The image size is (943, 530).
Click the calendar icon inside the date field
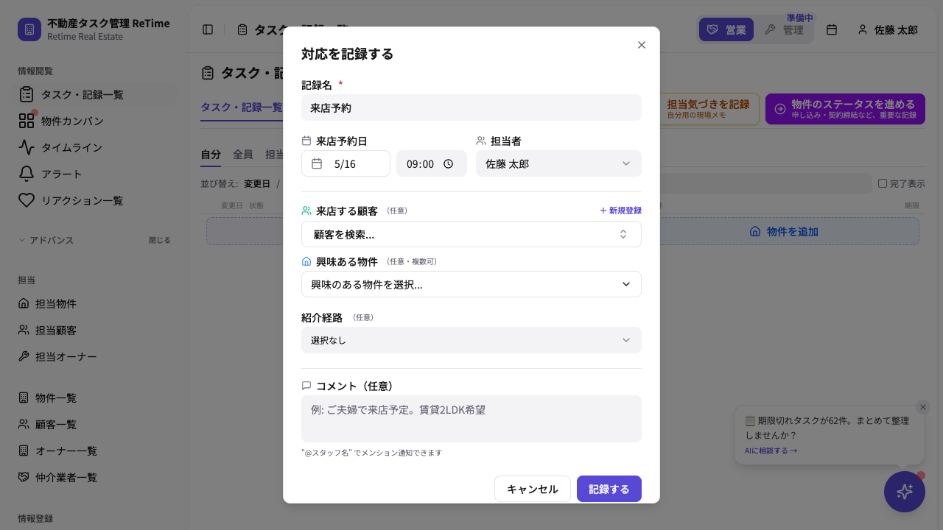click(317, 163)
